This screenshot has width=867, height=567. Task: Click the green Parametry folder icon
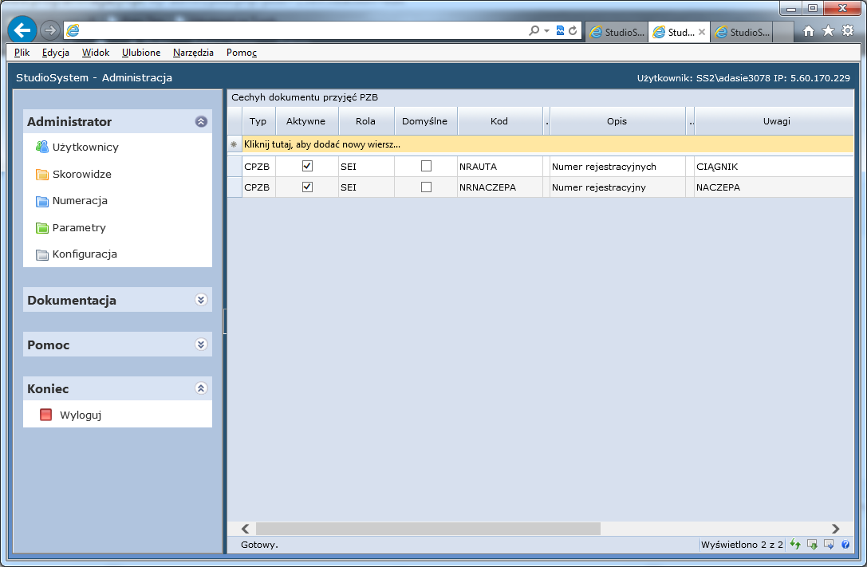coord(42,228)
